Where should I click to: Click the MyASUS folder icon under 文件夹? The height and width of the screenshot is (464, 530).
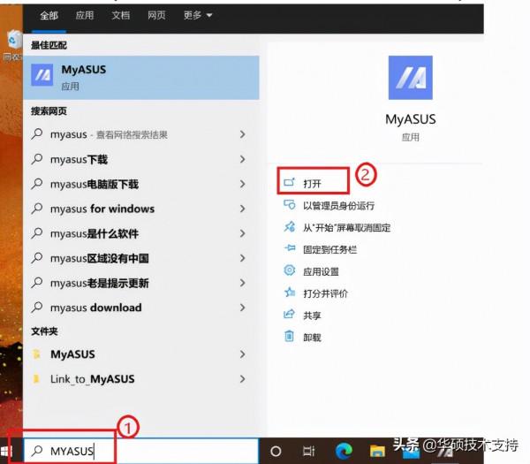[36, 354]
